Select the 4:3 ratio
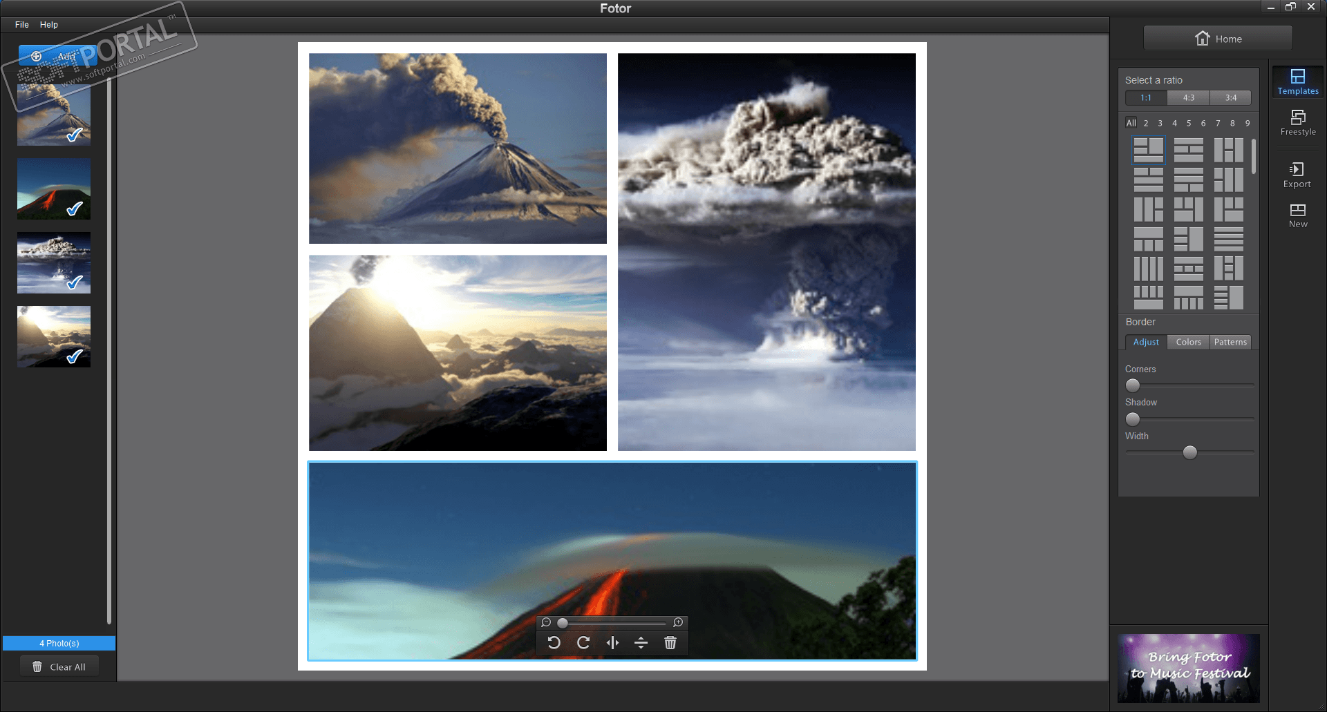The image size is (1327, 712). tap(1189, 98)
